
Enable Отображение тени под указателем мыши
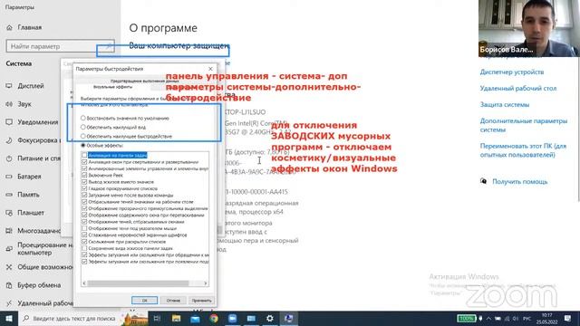(x=84, y=228)
